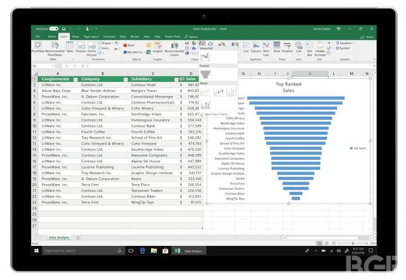
Task: Switch to the Draw ribbon tab
Action: 76,36
